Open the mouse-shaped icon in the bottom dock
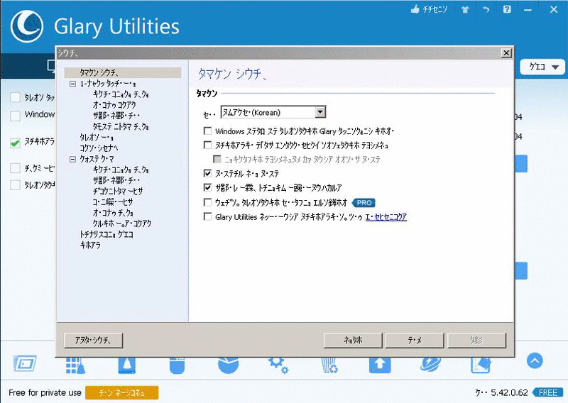568x403 pixels. pos(177,365)
